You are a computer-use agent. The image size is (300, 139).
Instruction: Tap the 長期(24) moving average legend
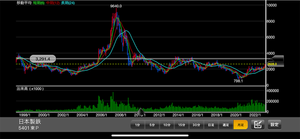(68, 3)
